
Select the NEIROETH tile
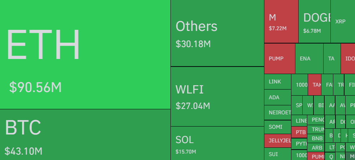277,112
